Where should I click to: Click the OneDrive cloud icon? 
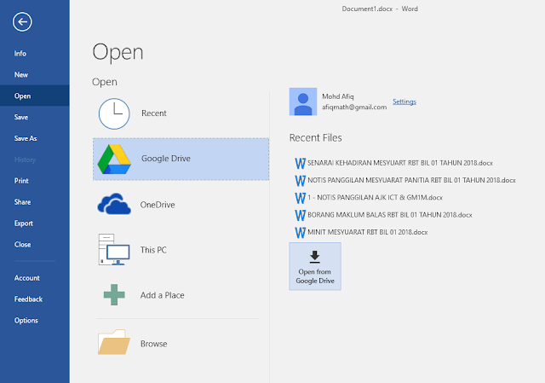coord(114,204)
